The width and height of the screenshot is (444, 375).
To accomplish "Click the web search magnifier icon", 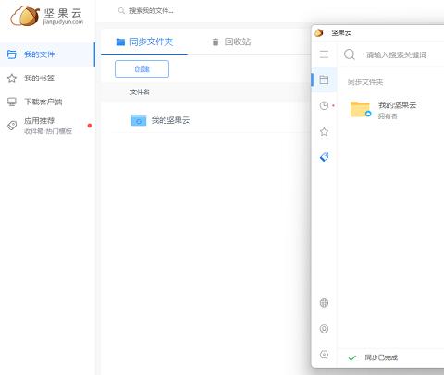I will pyautogui.click(x=121, y=11).
